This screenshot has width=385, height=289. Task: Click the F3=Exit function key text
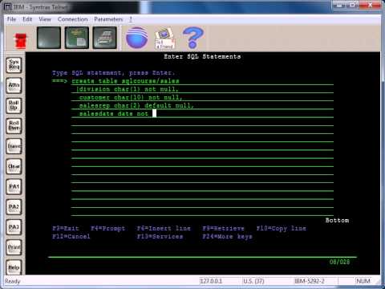[x=66, y=228]
